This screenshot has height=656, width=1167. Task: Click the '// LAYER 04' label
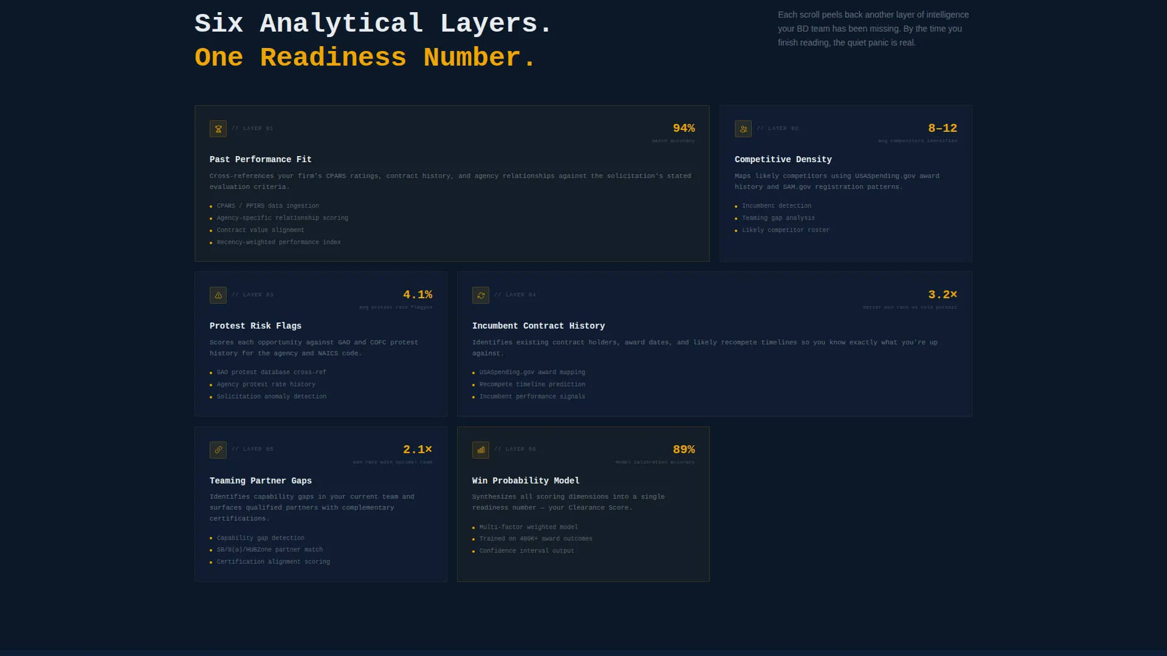(x=515, y=295)
